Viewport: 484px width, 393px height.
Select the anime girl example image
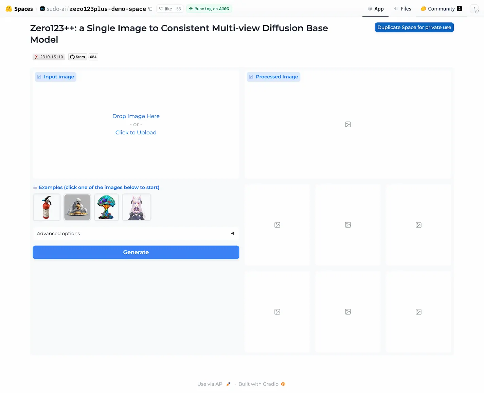point(137,207)
